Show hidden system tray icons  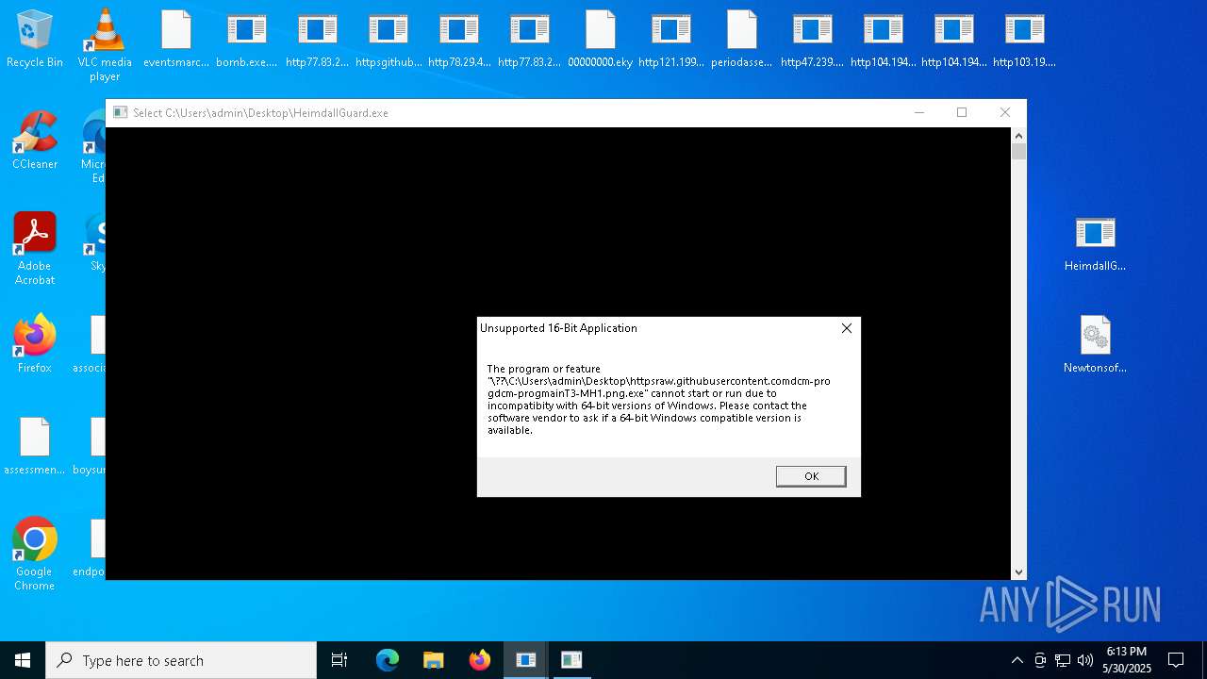tap(1017, 660)
